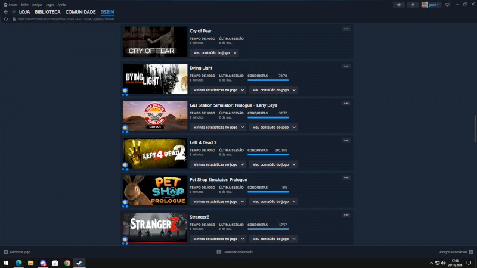Click the ribbon badge on Pet Shop Simulator
Image resolution: width=477 pixels, height=268 pixels.
125,203
